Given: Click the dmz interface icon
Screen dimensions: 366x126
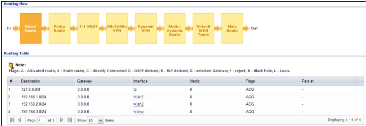Looking at the screenshot, I should point(135,112).
